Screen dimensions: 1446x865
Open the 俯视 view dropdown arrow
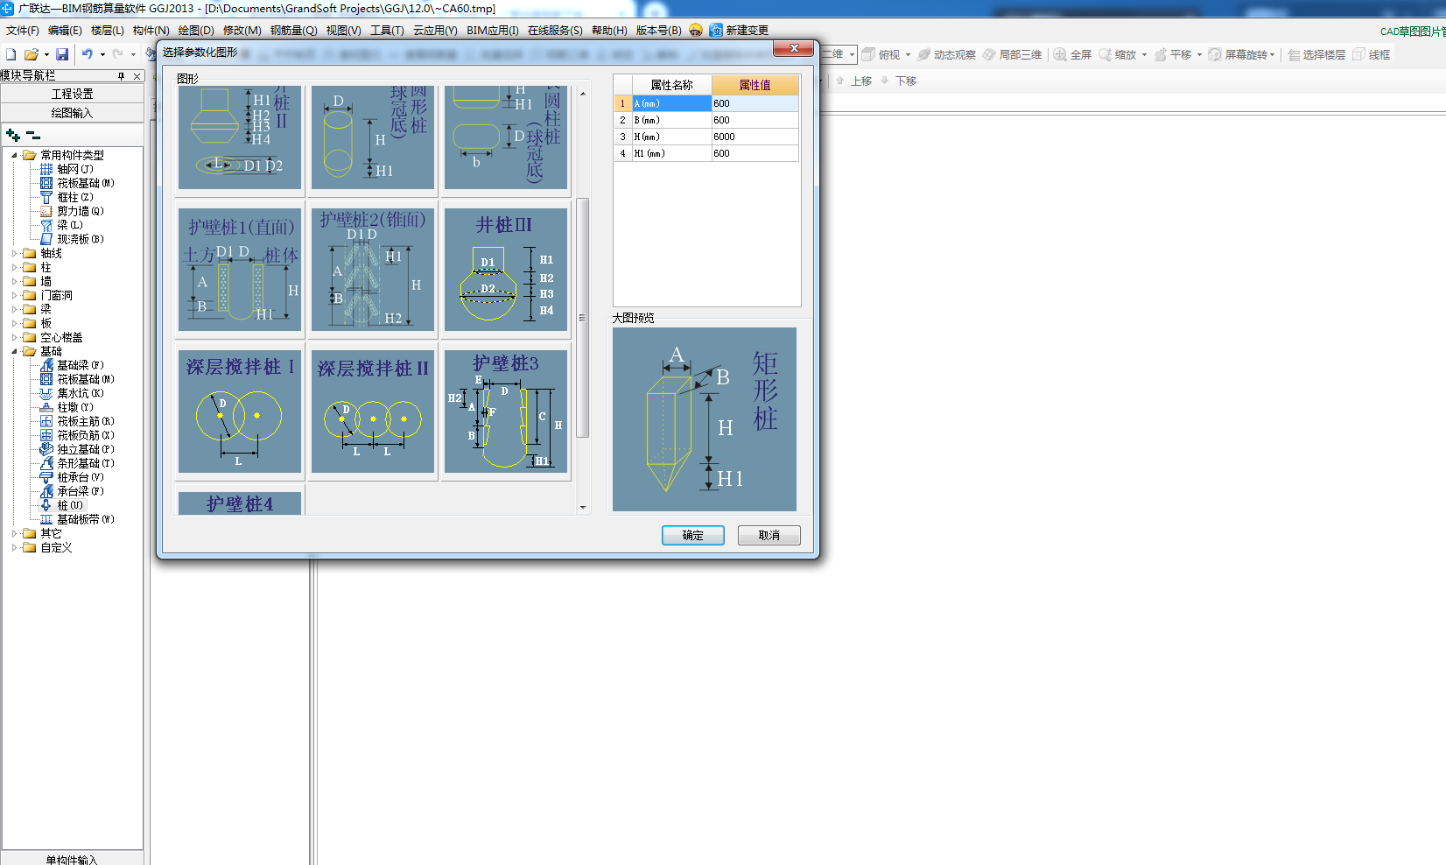(908, 54)
